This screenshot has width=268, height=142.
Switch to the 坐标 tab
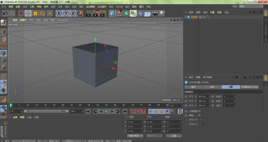click(212, 87)
